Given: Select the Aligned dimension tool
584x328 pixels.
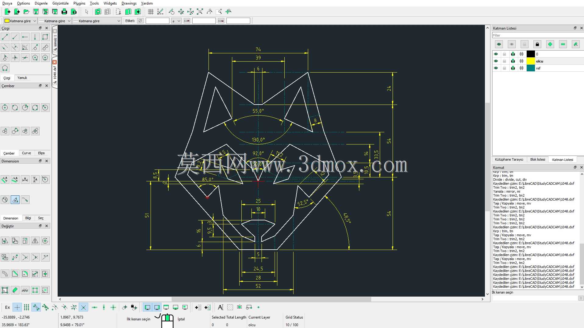Looking at the screenshot, I should [5, 180].
